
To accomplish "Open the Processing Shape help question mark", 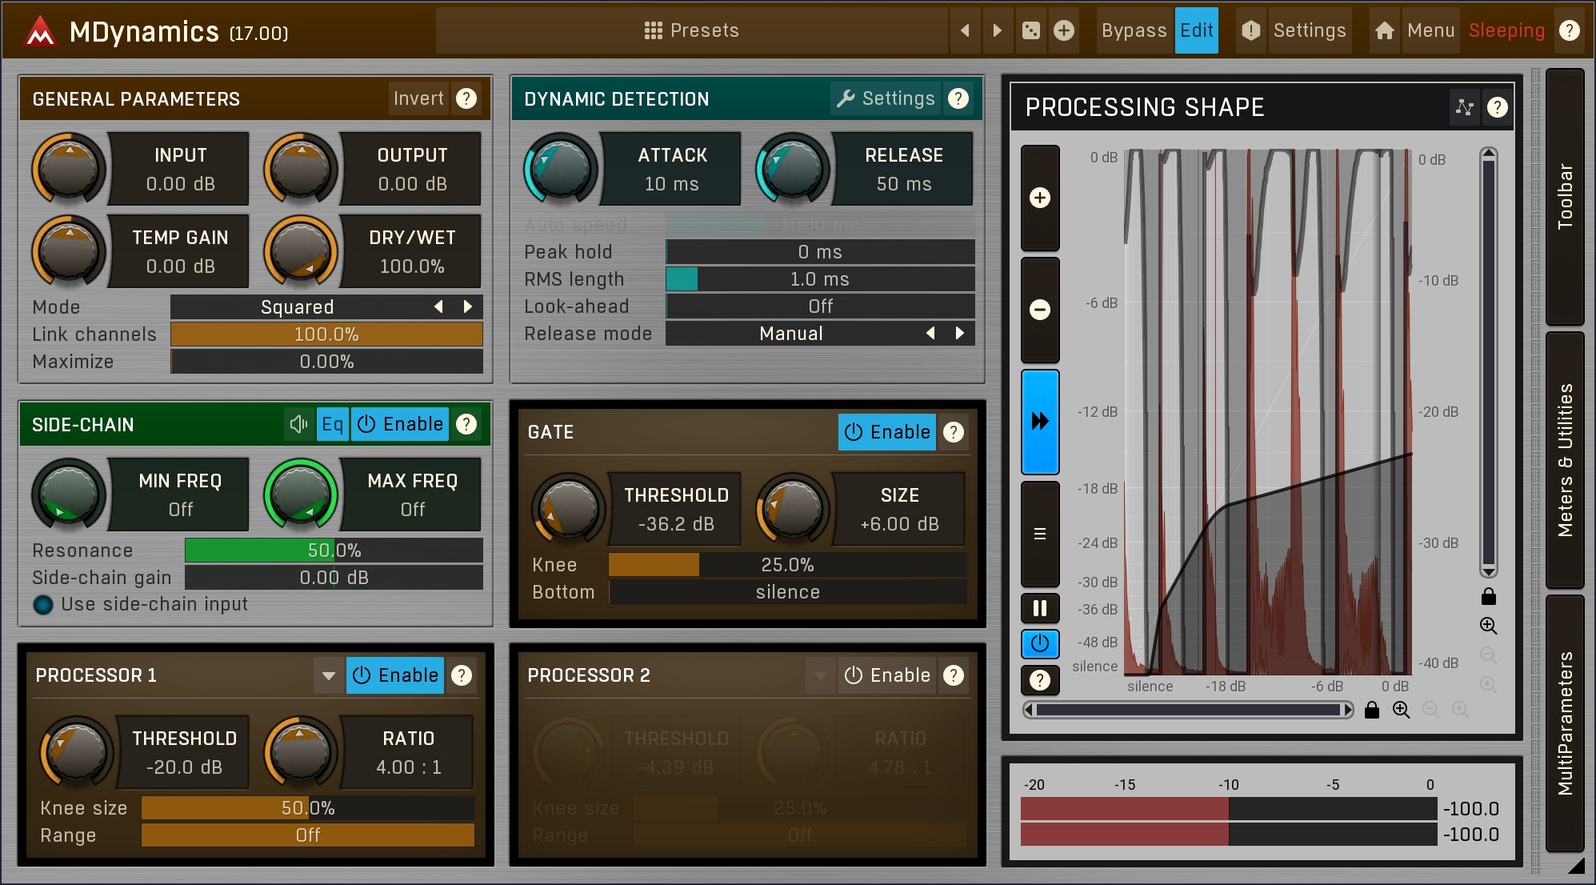I will 1497,107.
